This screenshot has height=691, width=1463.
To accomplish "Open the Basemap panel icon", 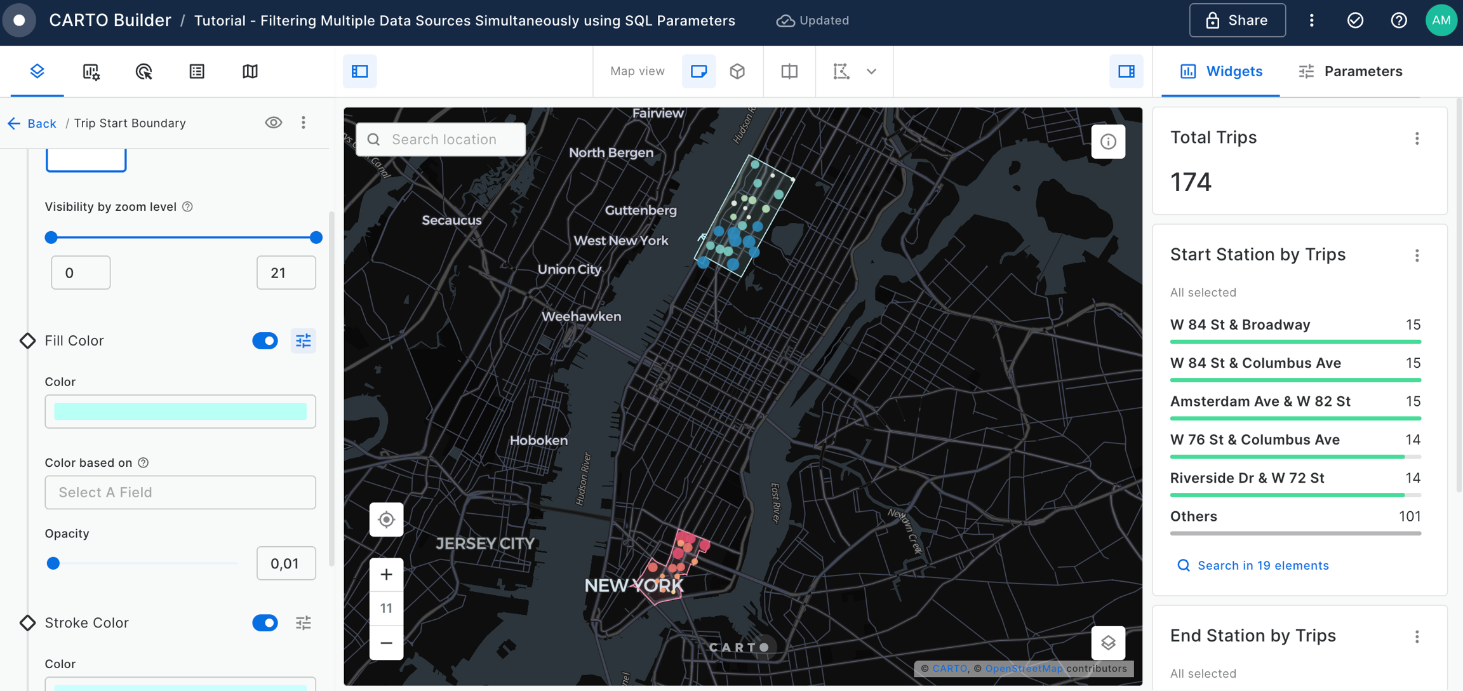I will (250, 71).
